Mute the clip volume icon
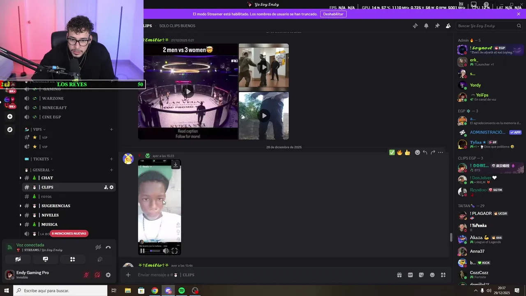Screen dimensions: 526x296 (x=166, y=251)
